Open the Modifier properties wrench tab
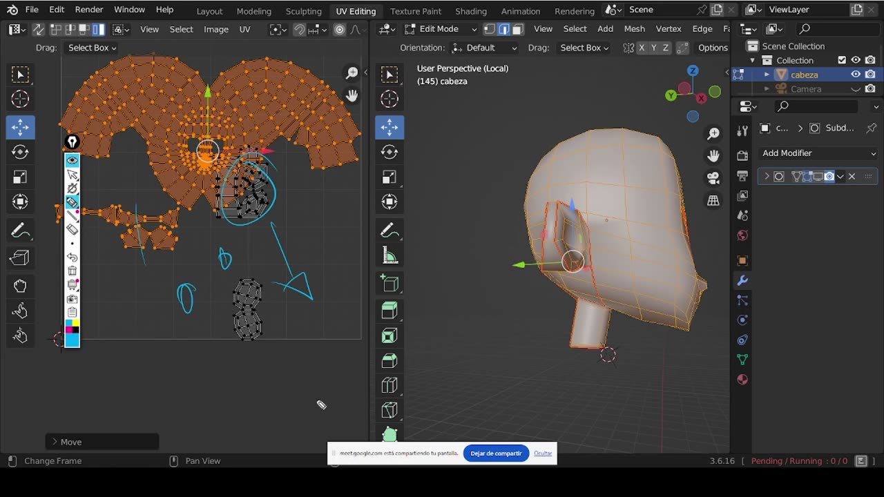 [742, 280]
